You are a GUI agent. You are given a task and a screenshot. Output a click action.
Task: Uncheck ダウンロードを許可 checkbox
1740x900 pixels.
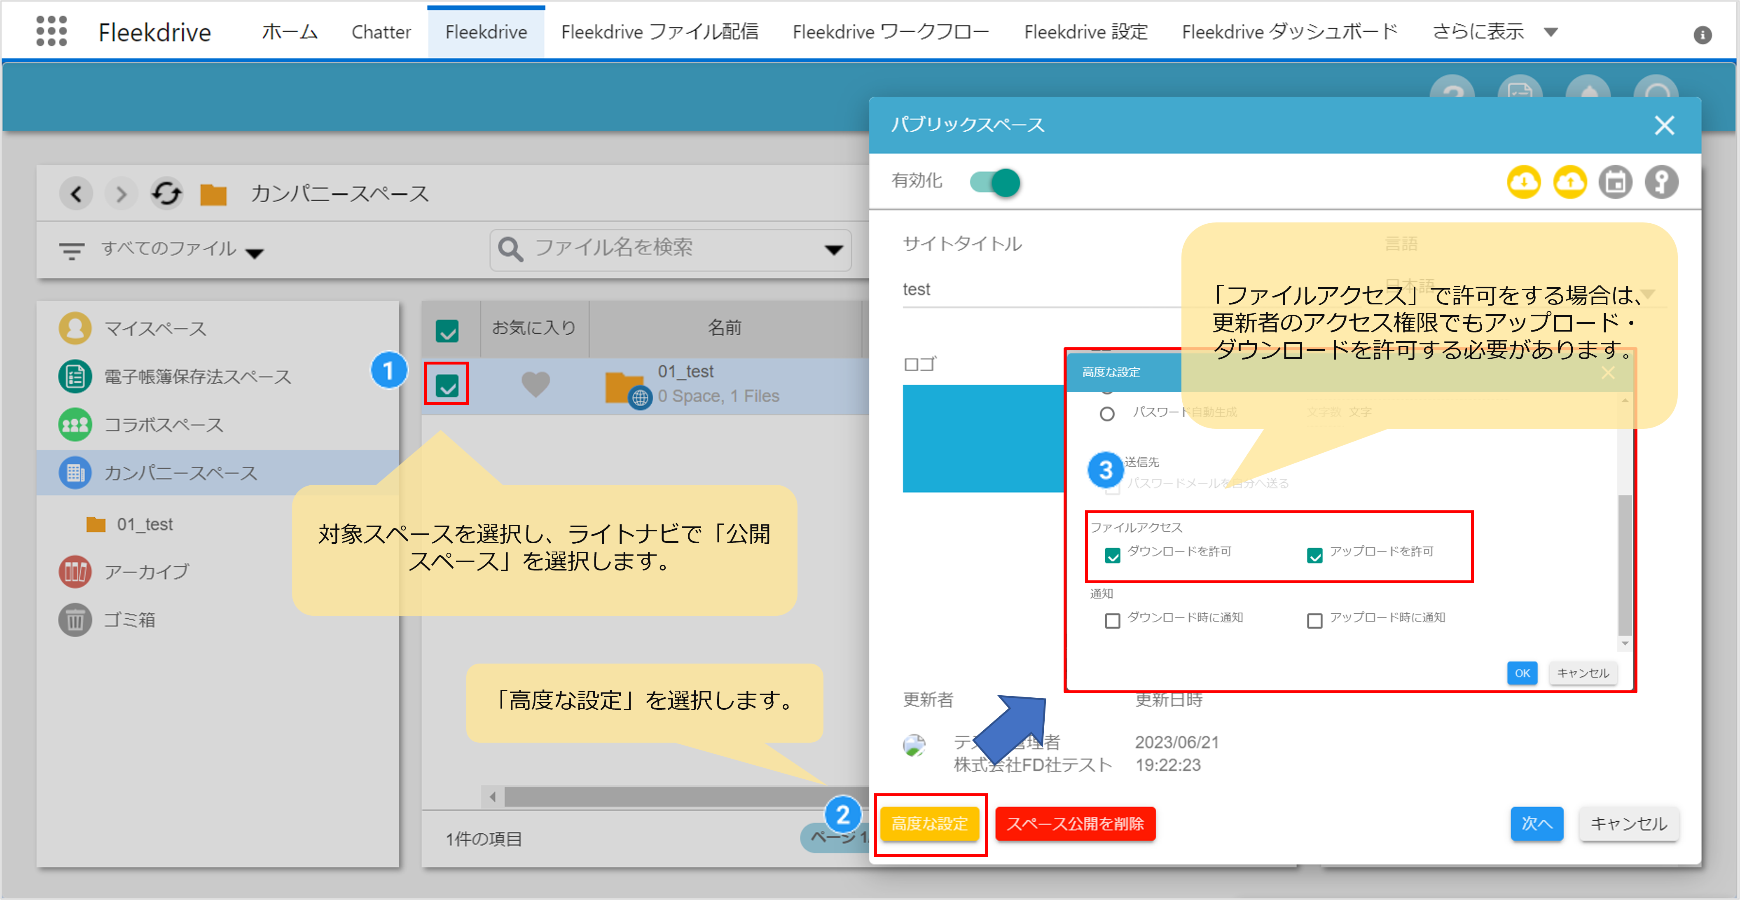(1113, 555)
